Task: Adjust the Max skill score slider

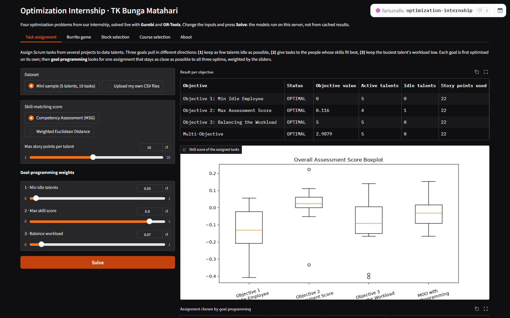Action: (x=97, y=221)
